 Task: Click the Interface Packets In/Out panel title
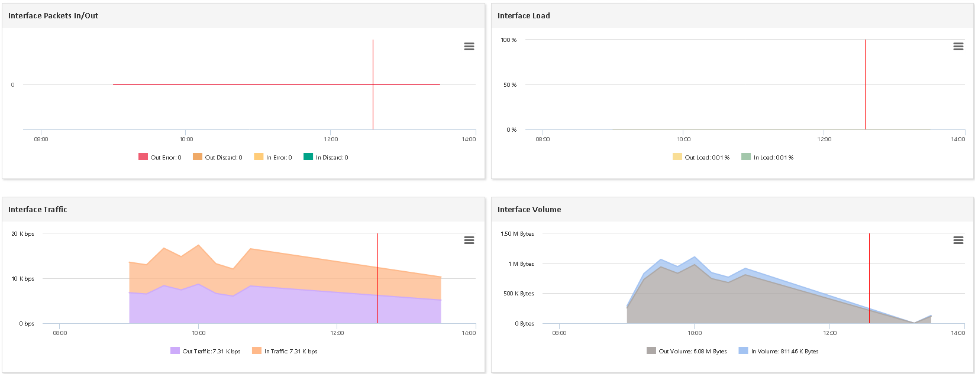(53, 16)
